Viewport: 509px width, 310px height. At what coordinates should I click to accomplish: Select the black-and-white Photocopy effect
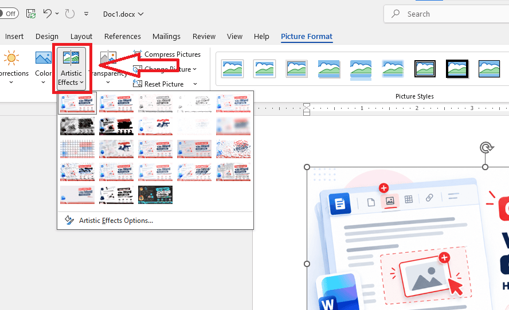pyautogui.click(x=116, y=195)
